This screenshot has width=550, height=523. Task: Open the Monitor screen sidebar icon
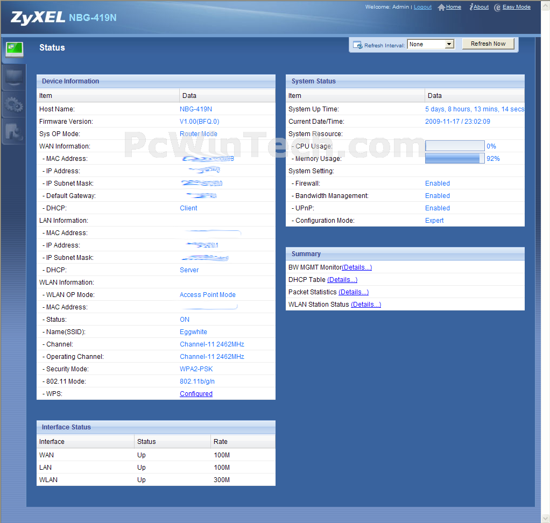point(14,77)
